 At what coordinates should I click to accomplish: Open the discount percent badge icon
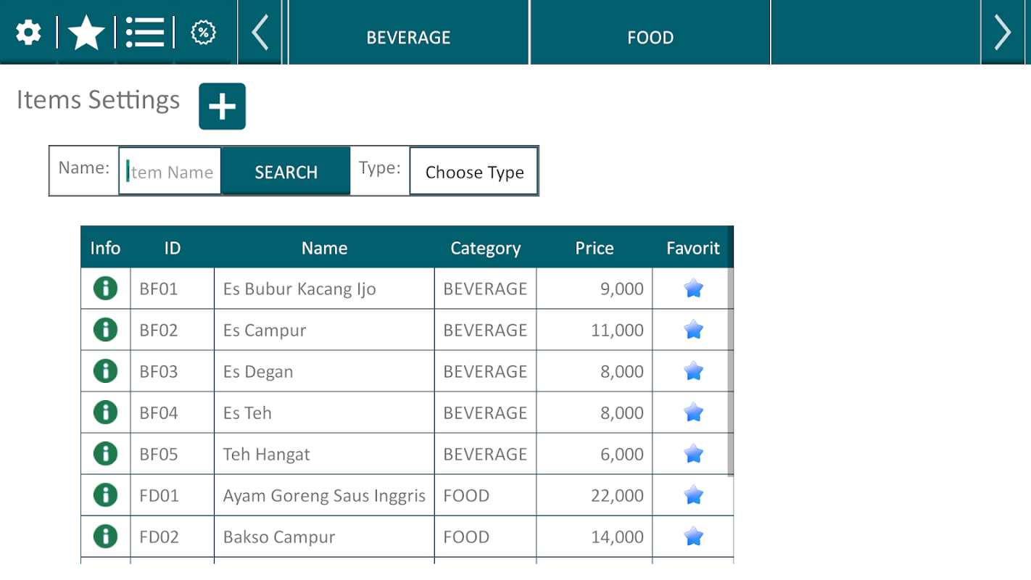204,33
